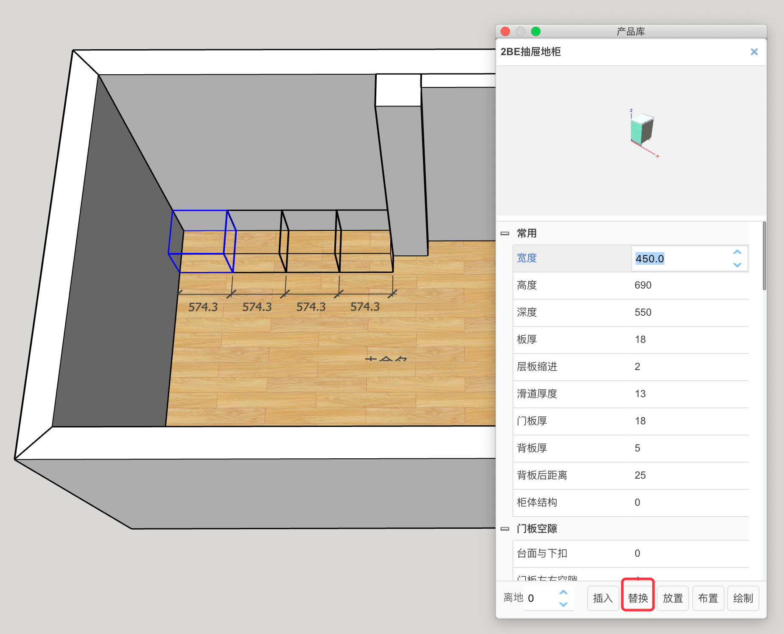Click the 插入 (Insert) button
784x634 pixels.
[602, 598]
